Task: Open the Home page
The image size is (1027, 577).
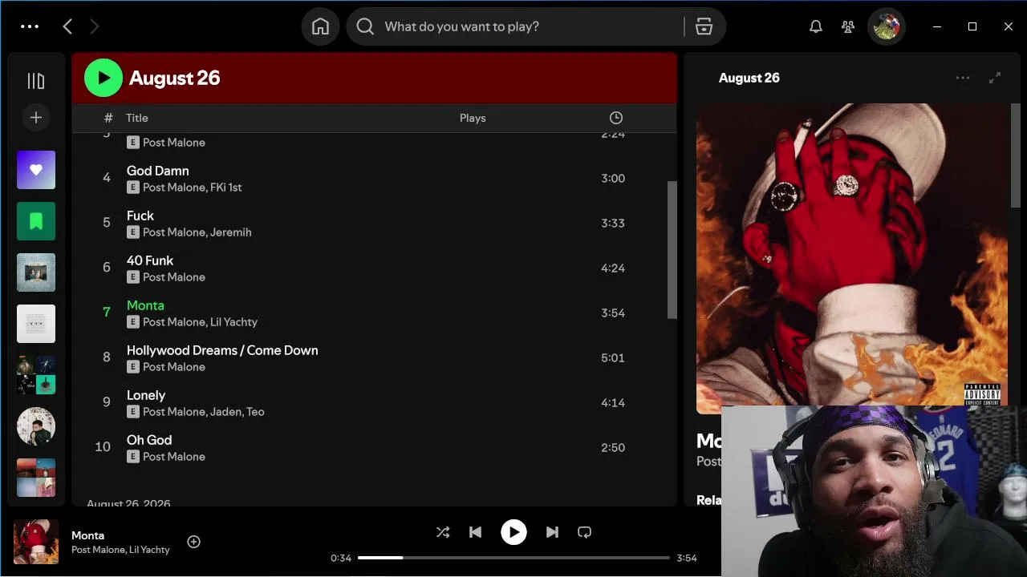Action: click(320, 26)
